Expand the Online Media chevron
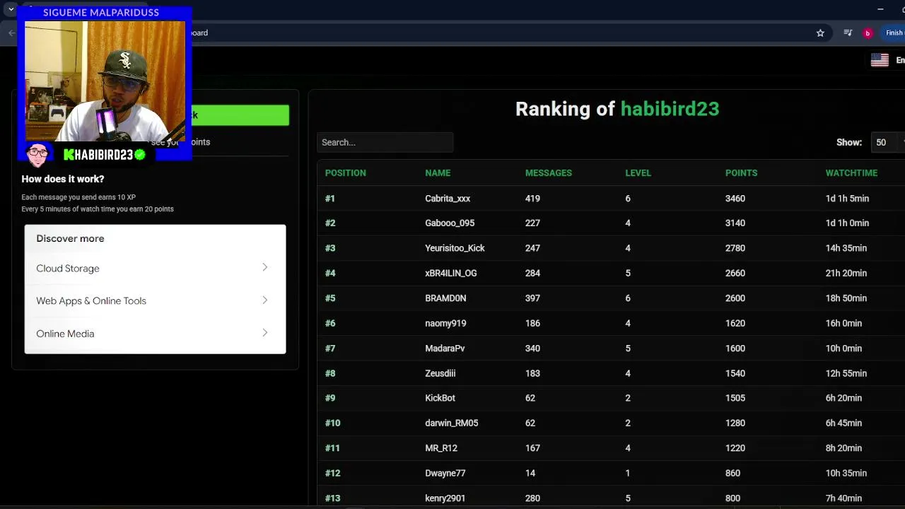 click(x=264, y=332)
